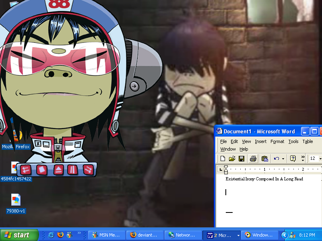The height and width of the screenshot is (241, 322).
Task: Open the View menu in Word
Action: tap(246, 141)
